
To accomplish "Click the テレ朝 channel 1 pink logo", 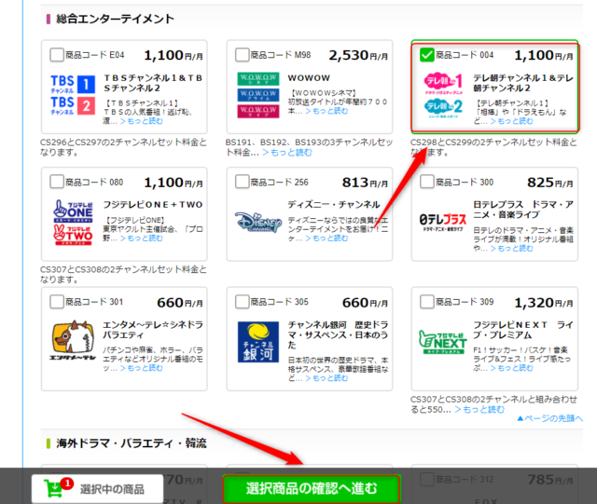I will 444,83.
